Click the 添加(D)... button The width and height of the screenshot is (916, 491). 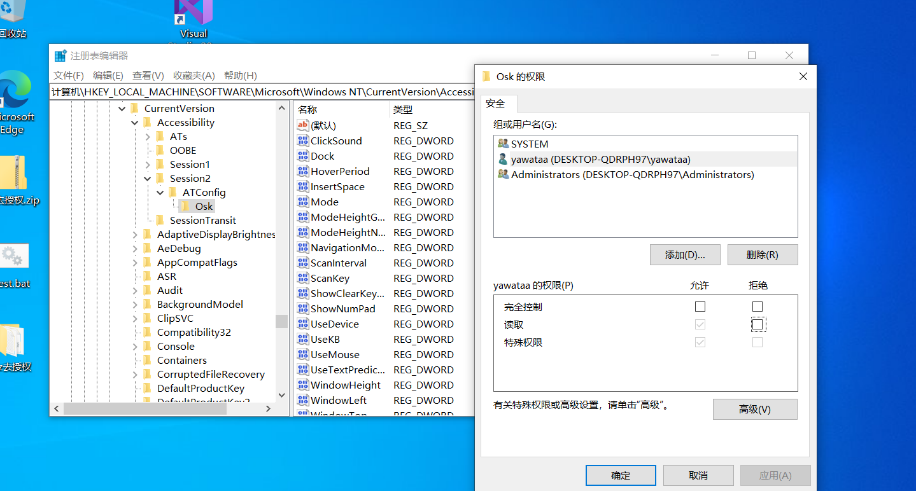[x=685, y=254]
